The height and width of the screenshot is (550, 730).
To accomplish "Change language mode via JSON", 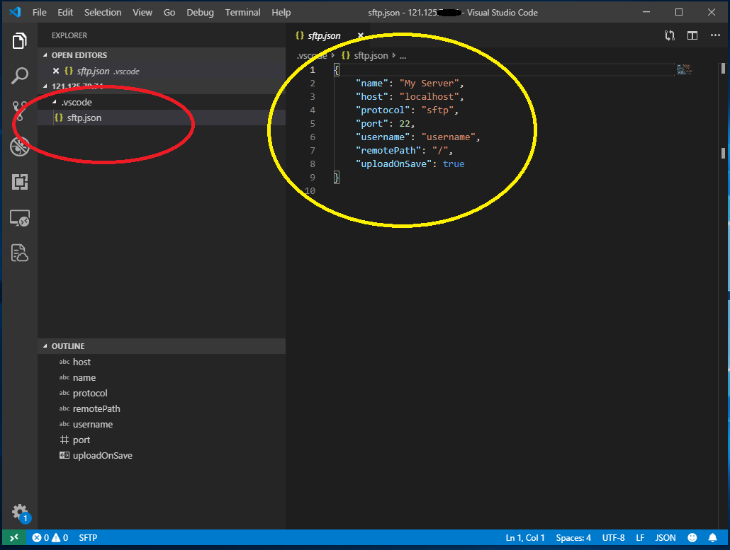I will coord(666,537).
